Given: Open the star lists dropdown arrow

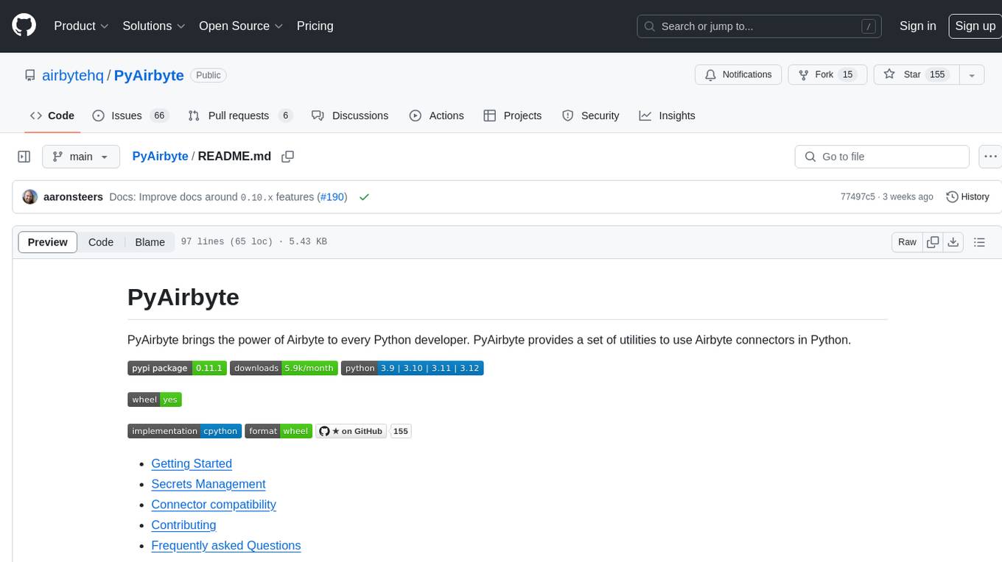Looking at the screenshot, I should (x=972, y=74).
